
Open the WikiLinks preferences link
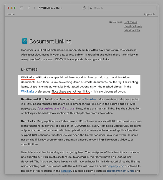28,91
